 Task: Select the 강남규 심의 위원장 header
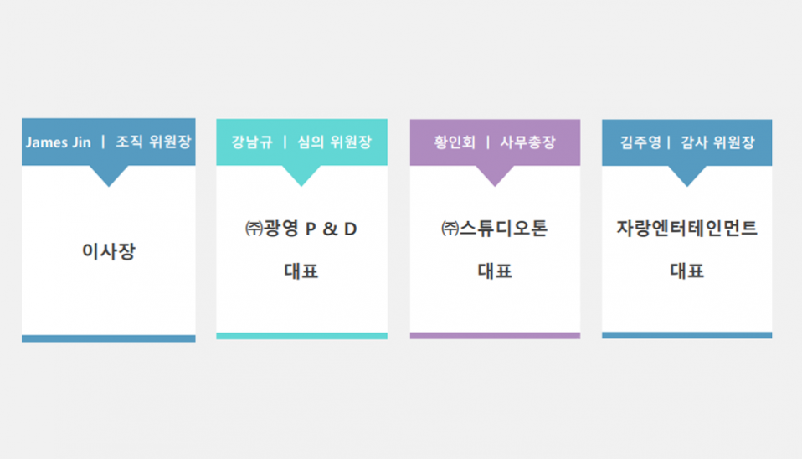pyautogui.click(x=301, y=142)
